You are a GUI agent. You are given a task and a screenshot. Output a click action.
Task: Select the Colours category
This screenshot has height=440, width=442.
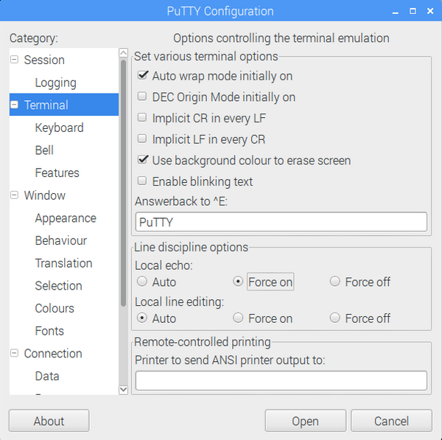(55, 308)
